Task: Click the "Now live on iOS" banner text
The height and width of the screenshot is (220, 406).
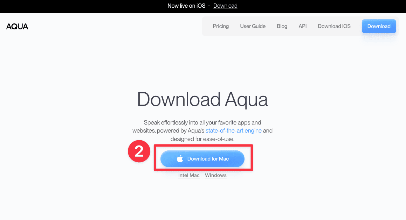Action: click(186, 6)
